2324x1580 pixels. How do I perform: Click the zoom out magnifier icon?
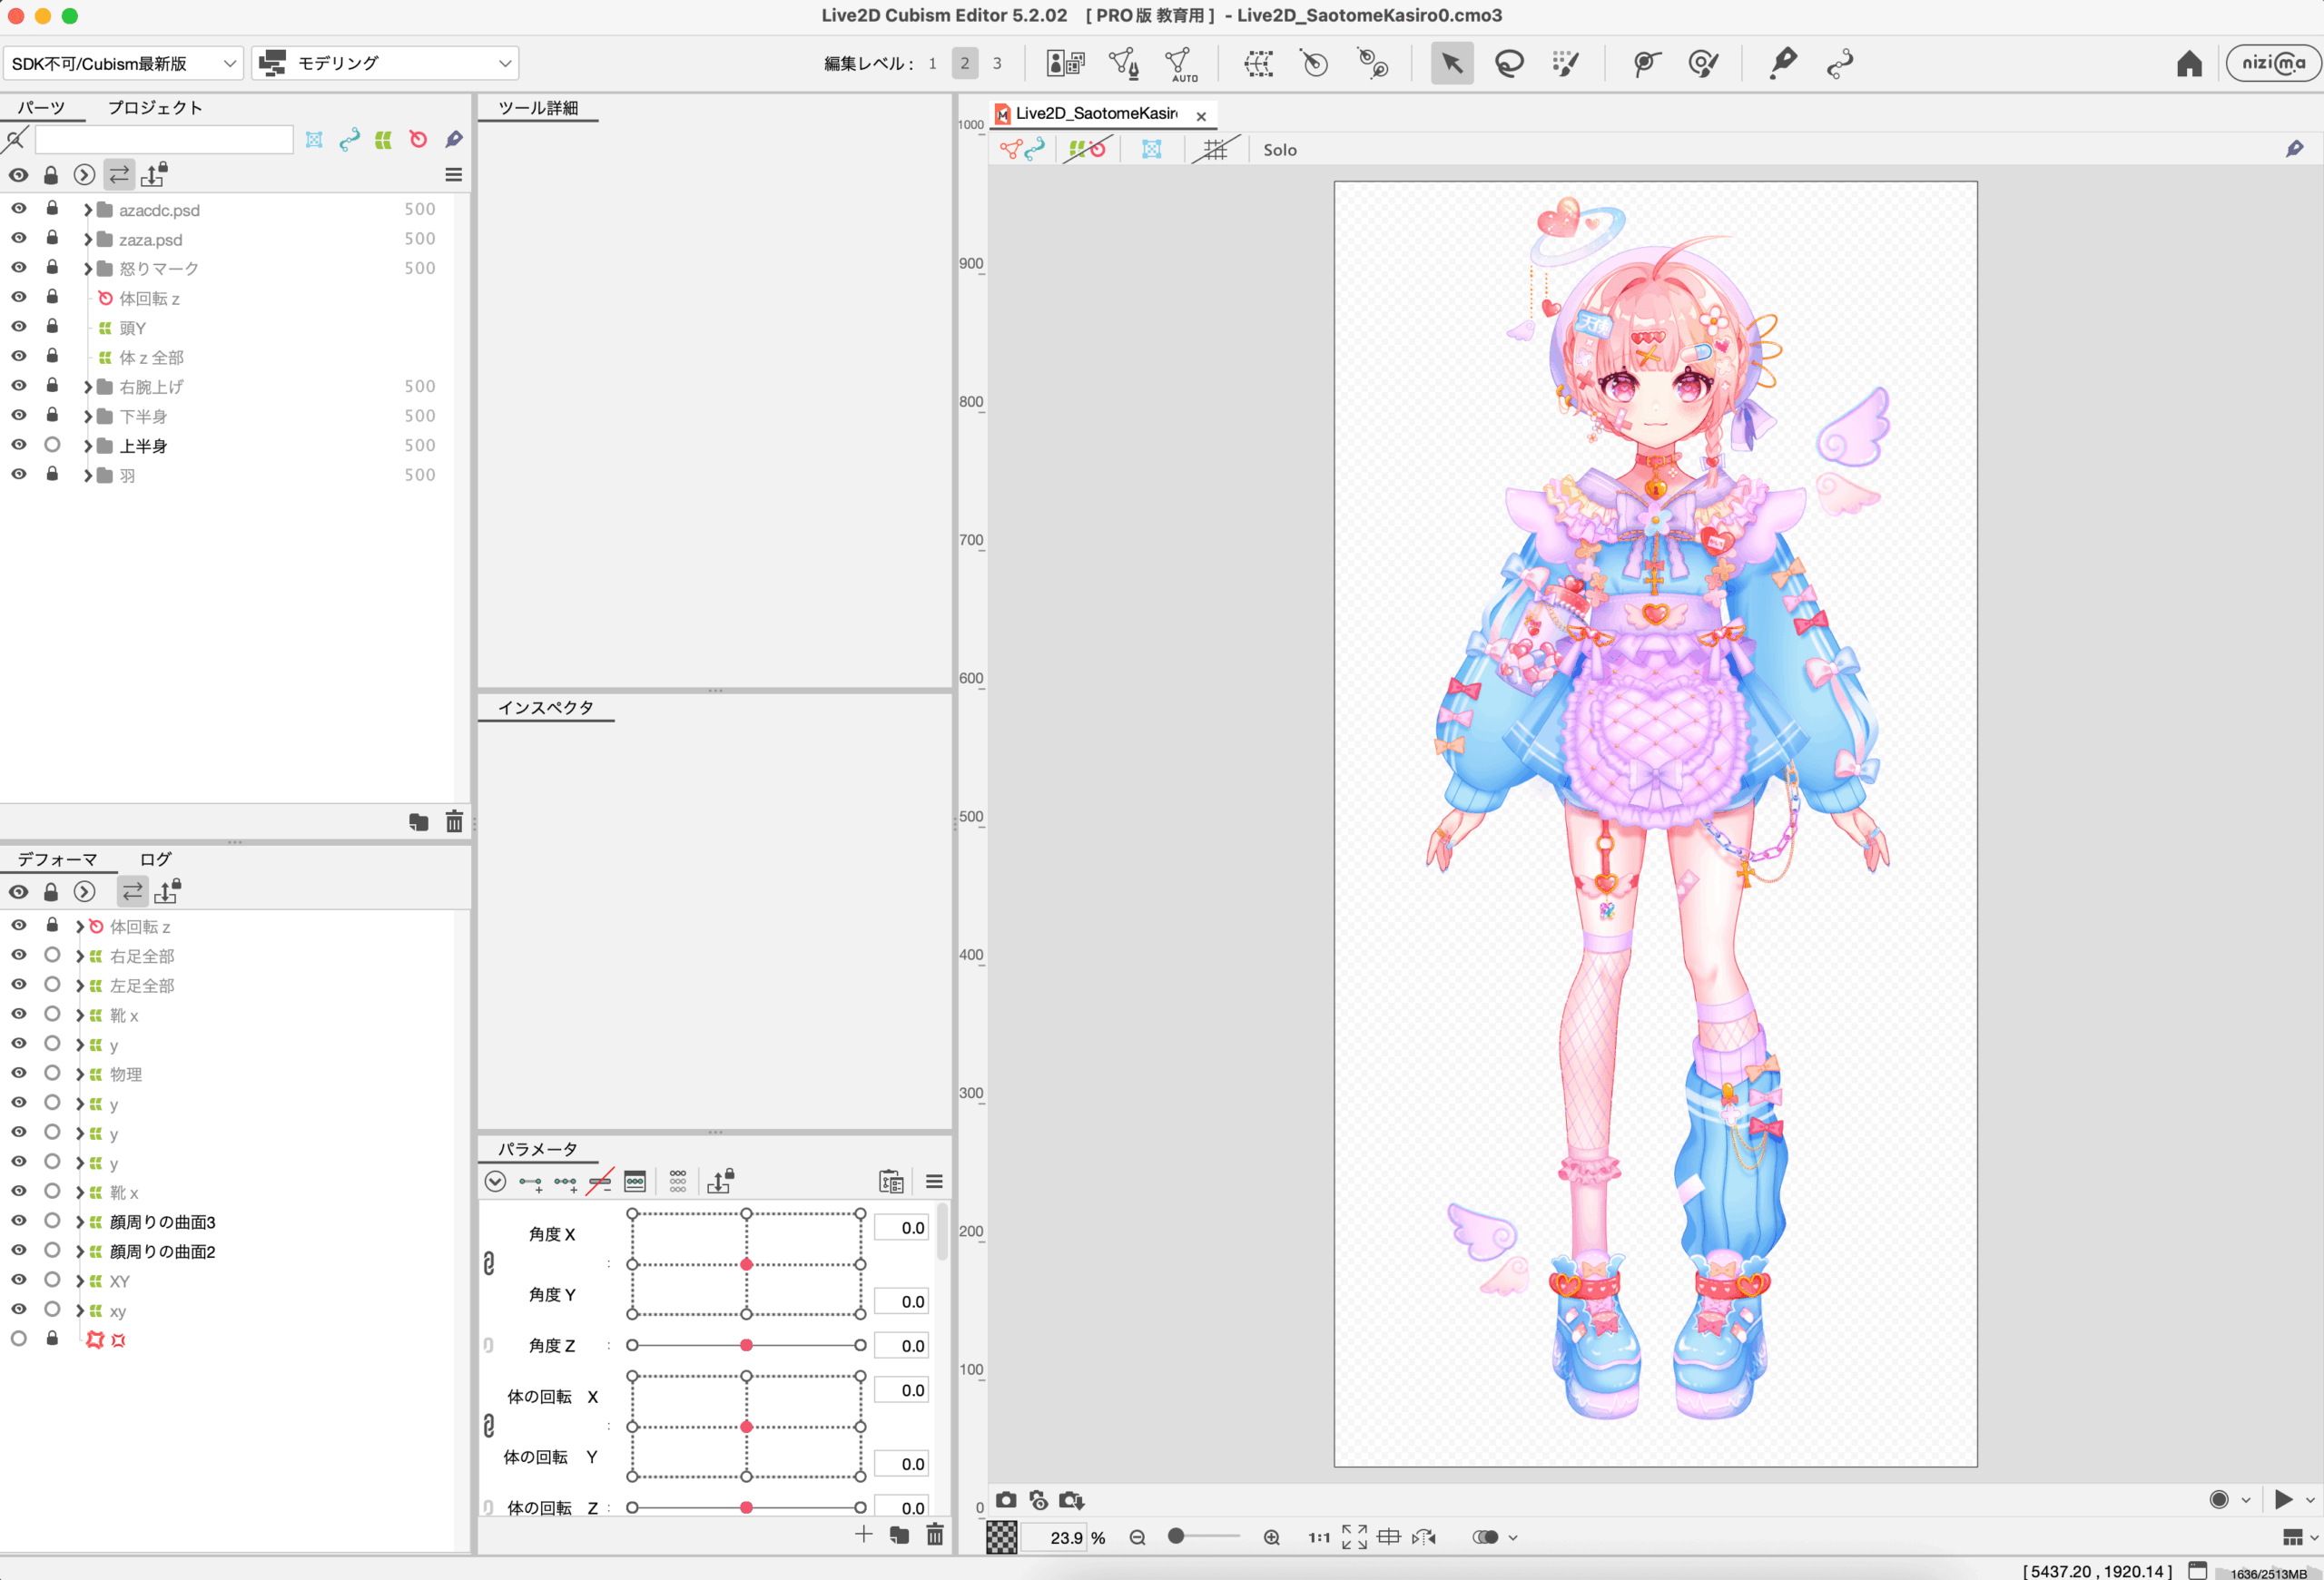1137,1537
